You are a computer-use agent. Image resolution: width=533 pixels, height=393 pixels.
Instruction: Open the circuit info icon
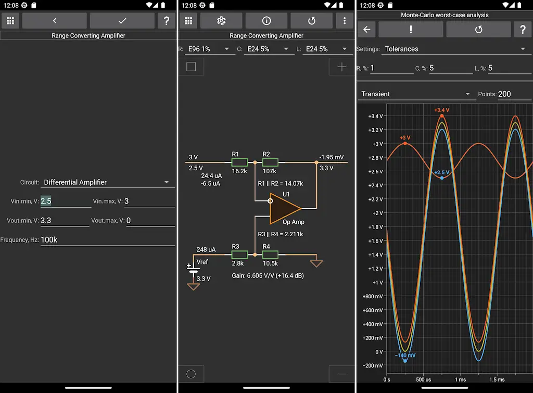coord(266,21)
